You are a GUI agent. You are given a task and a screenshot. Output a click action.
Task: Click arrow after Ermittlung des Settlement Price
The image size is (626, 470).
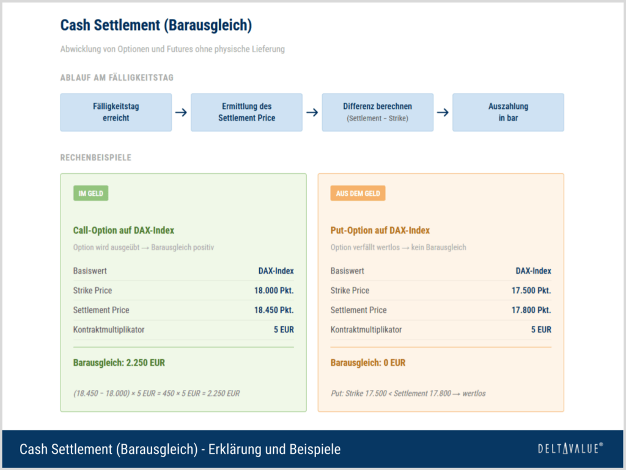(312, 113)
